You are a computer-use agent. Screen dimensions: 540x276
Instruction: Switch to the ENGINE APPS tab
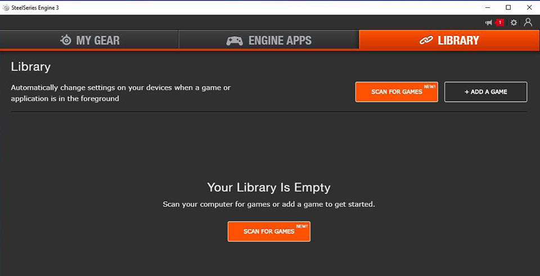tap(269, 40)
